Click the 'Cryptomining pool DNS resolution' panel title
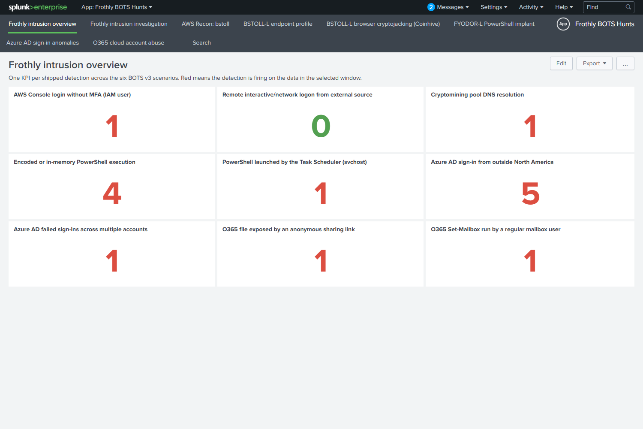Image resolution: width=643 pixels, height=429 pixels. click(478, 95)
